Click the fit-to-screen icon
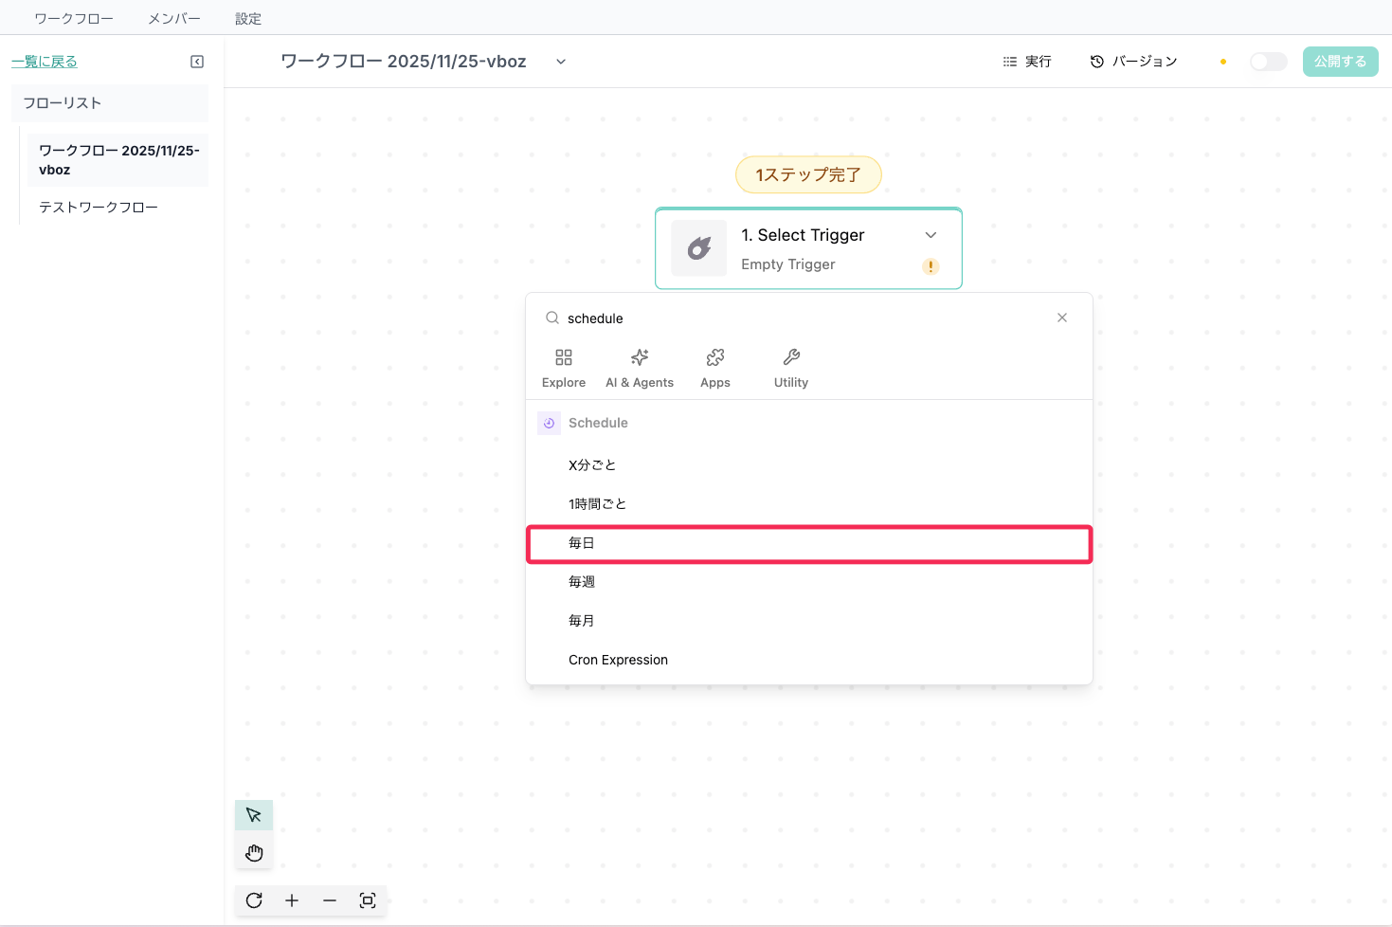1392x927 pixels. 368,900
